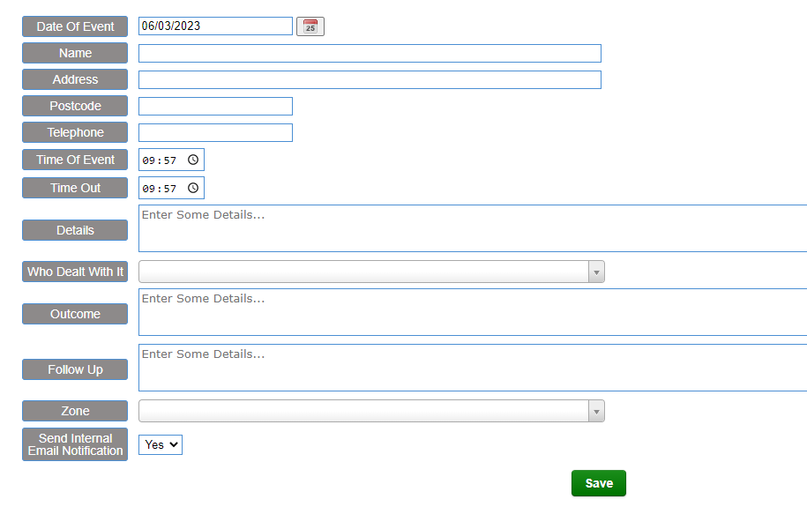Click clock icon in Time Of Event field
Screen dimensions: 807x529
[193, 160]
